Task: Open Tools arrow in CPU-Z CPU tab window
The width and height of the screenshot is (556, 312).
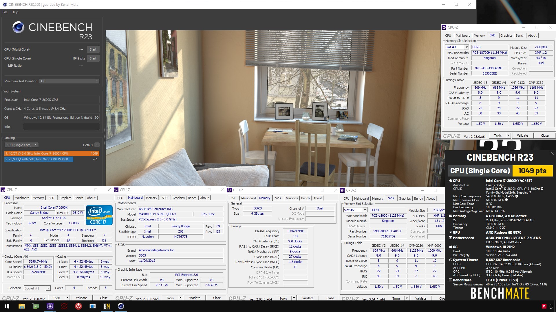Action: coord(67,298)
